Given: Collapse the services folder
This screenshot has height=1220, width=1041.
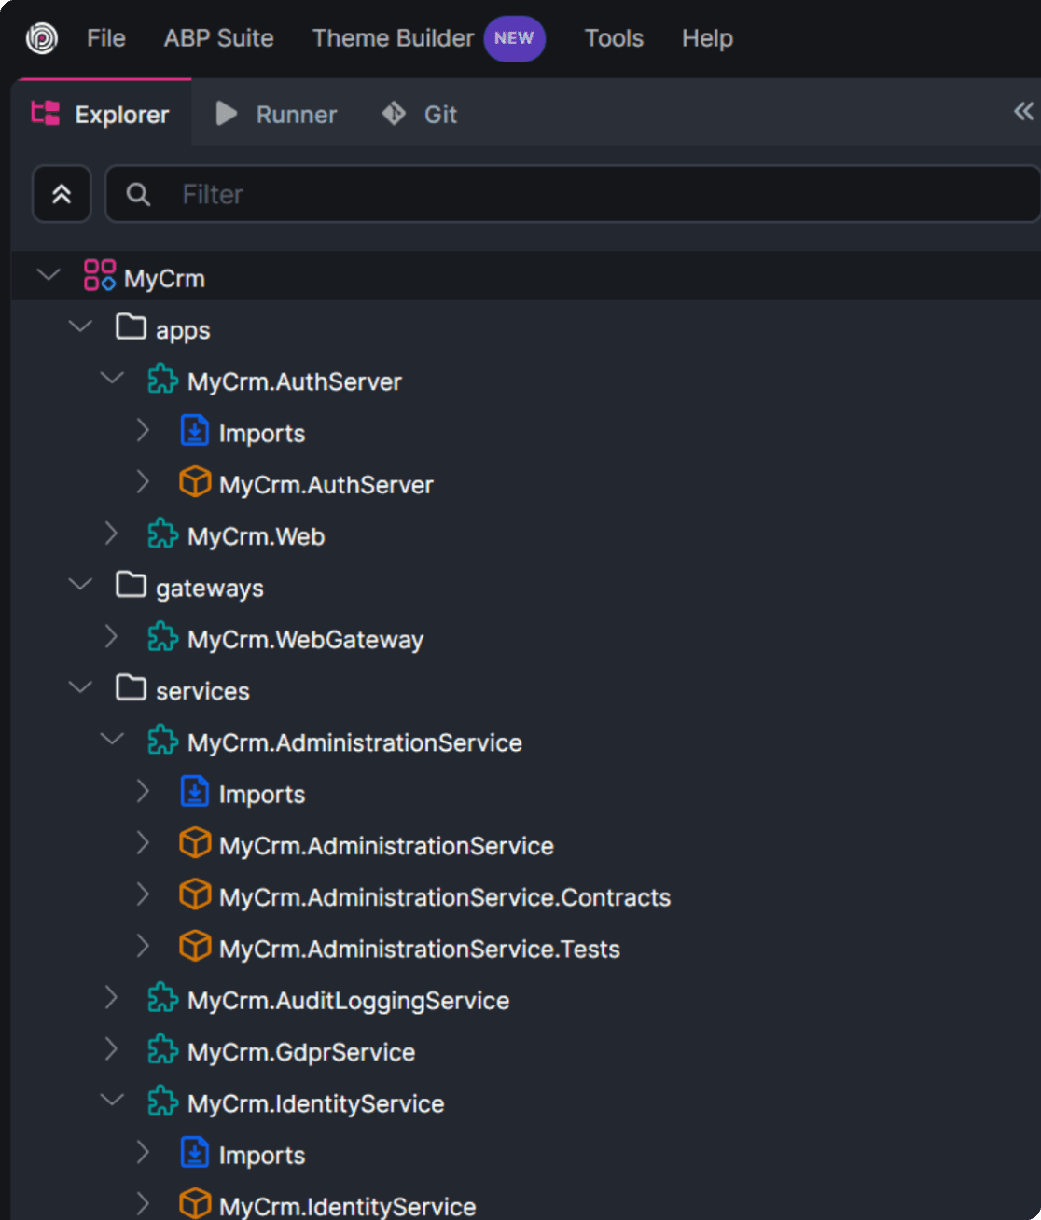Looking at the screenshot, I should pos(80,687).
